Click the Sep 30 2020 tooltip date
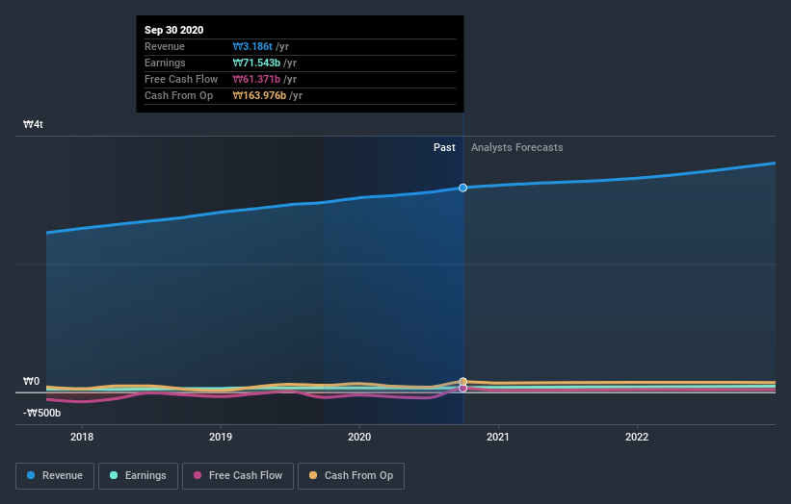Image resolution: width=791 pixels, height=504 pixels. tap(174, 30)
